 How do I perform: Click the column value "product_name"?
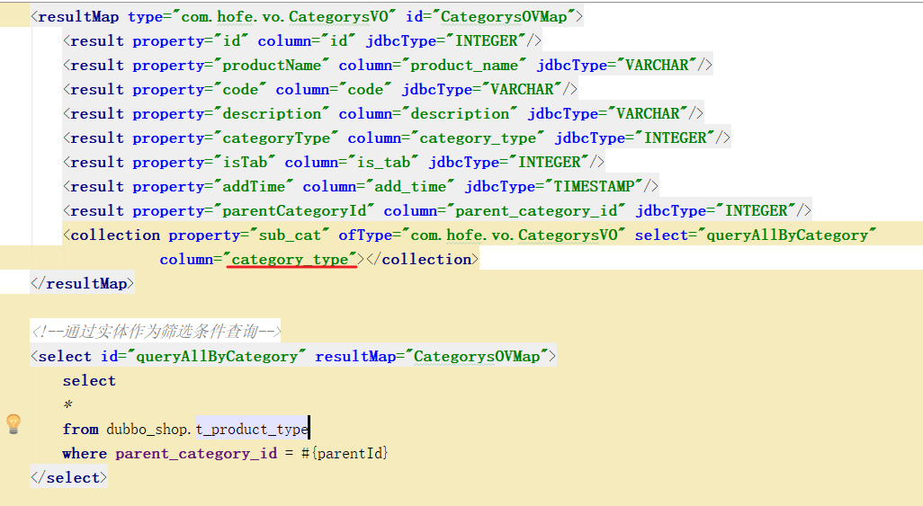(x=464, y=66)
